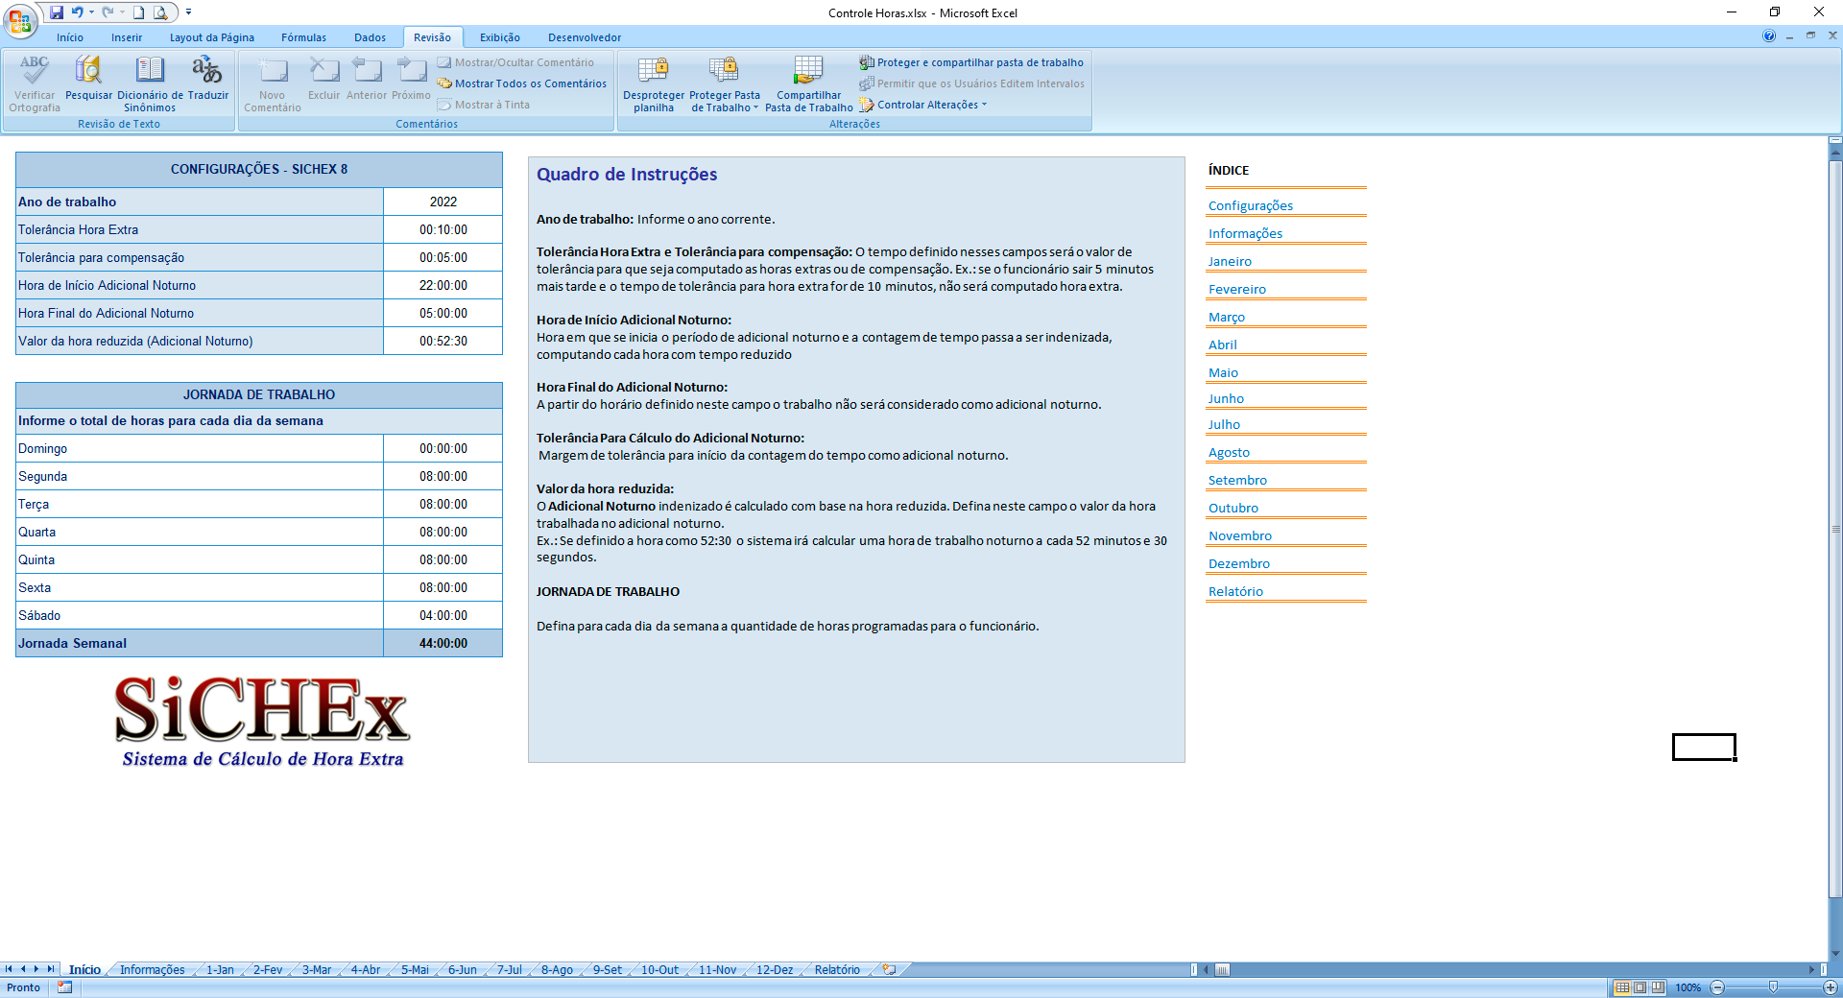Go to last sheet tab navigation arrow
1843x998 pixels.
click(50, 970)
